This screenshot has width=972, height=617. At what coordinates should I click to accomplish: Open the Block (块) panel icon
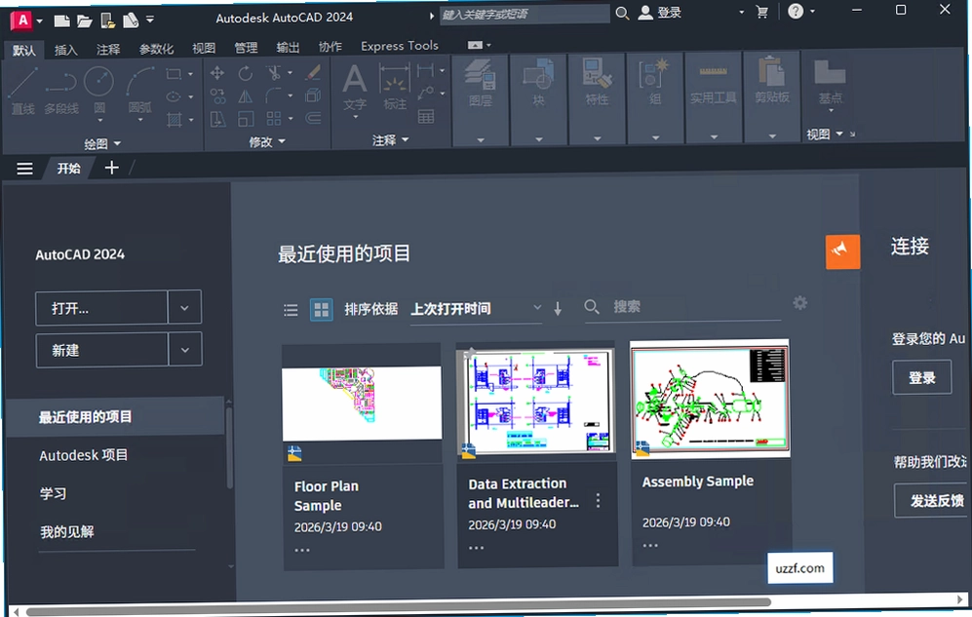click(538, 83)
